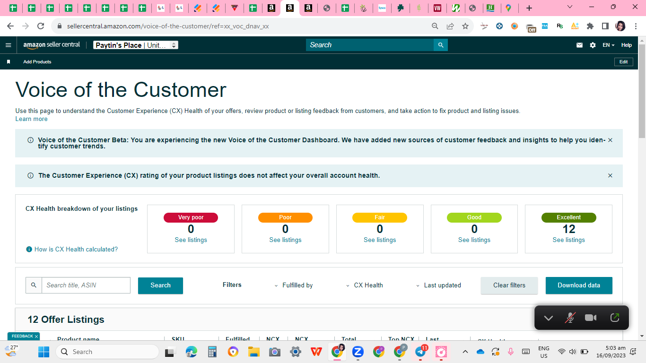Click the Clear filters button
The image size is (646, 363).
point(509,285)
